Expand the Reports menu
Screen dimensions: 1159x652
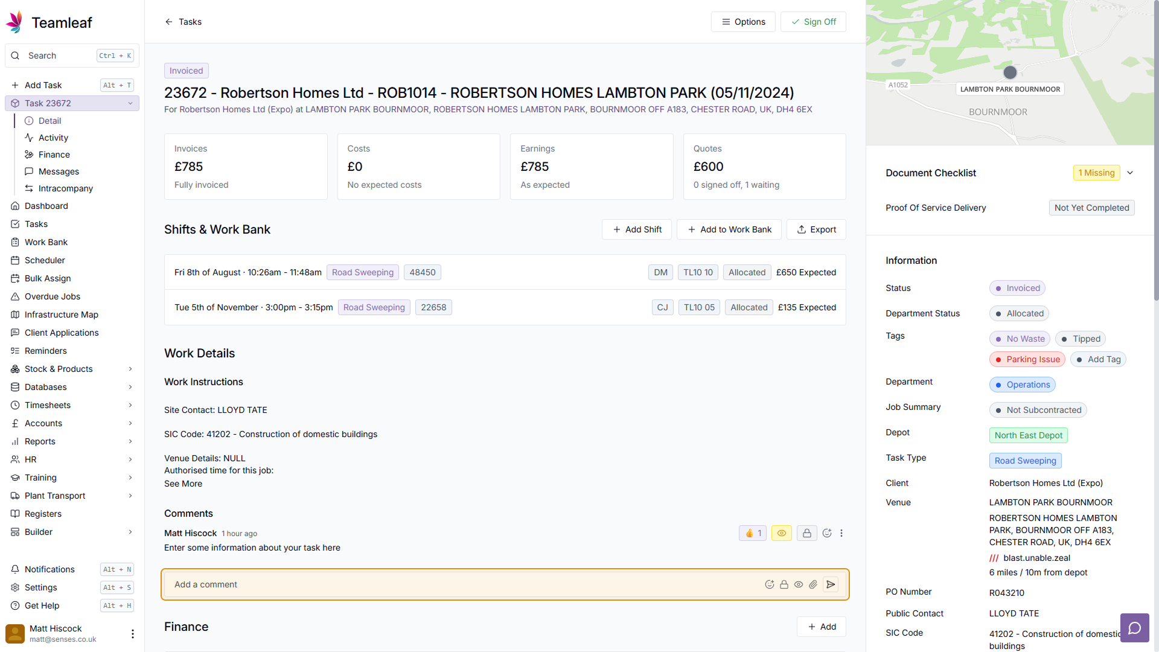pos(130,441)
